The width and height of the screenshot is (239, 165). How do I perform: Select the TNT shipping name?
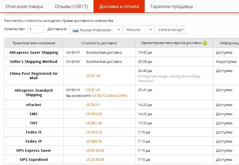pyautogui.click(x=34, y=123)
